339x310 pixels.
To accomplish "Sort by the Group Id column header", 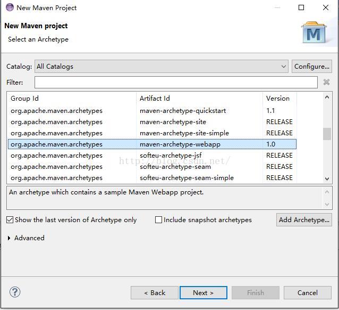I will 72,99.
